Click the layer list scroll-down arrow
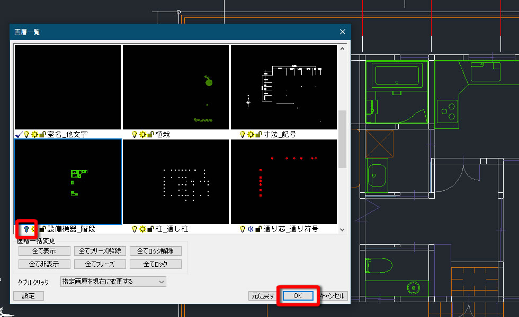Image resolution: width=519 pixels, height=317 pixels. 342,229
